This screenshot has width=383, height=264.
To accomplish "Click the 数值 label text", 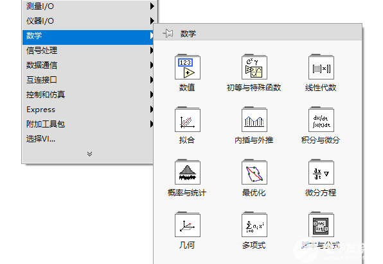I will [x=187, y=87].
